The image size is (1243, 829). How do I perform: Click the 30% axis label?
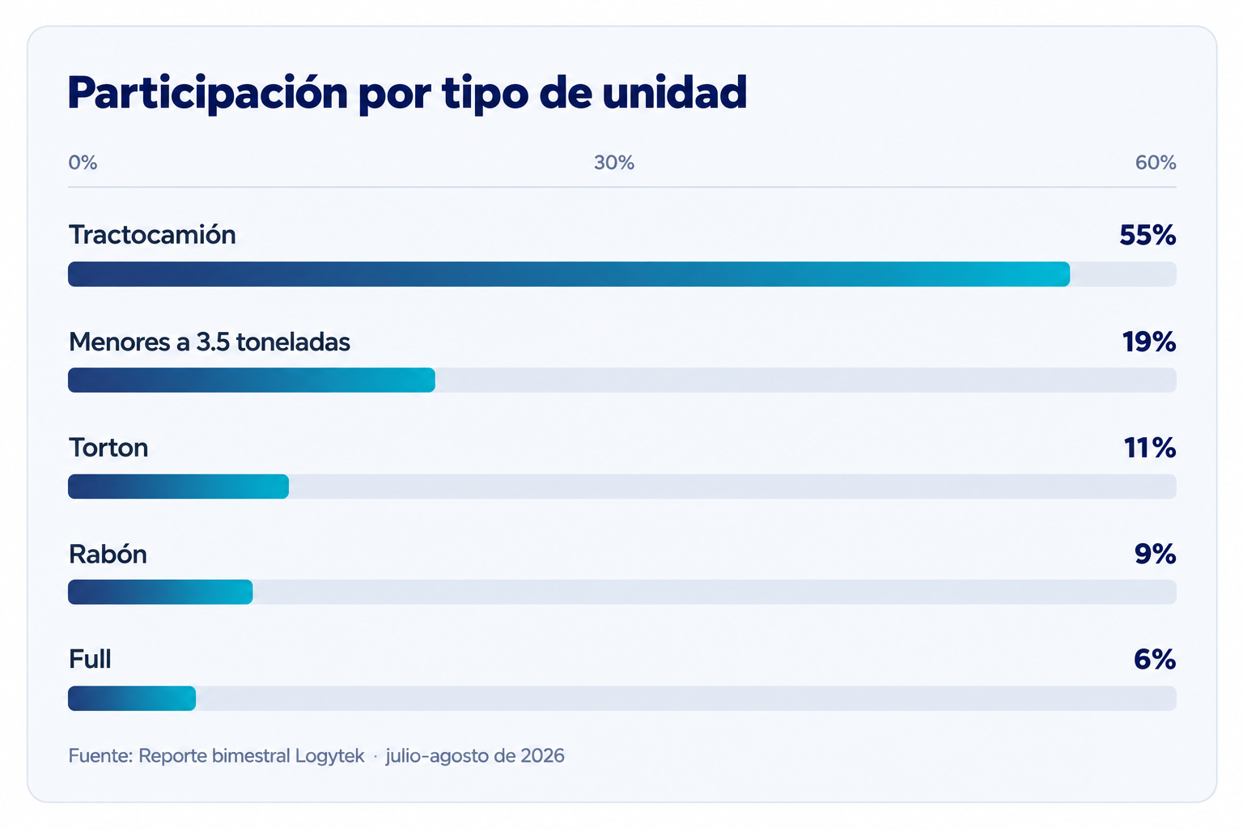[614, 163]
